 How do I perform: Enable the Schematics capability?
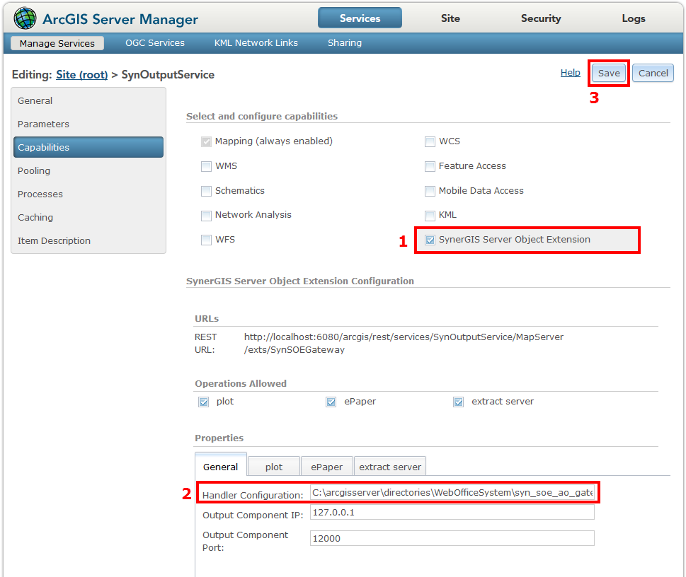coord(206,191)
